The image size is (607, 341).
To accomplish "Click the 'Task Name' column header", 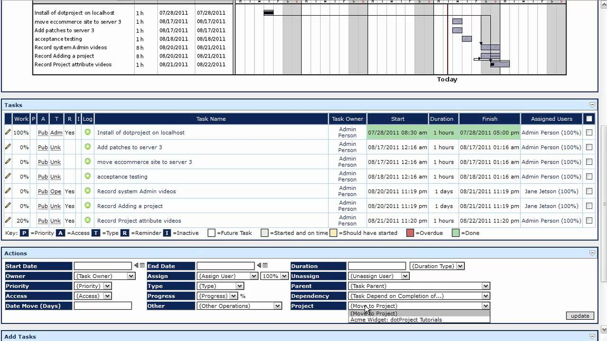I will click(x=211, y=119).
